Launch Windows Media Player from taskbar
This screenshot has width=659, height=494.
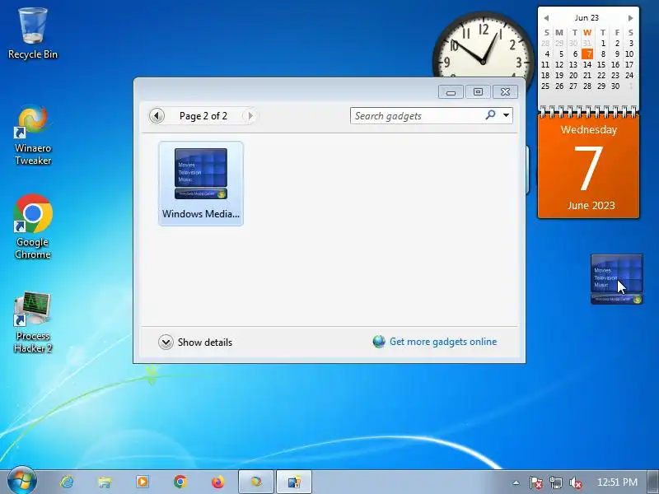tap(142, 482)
